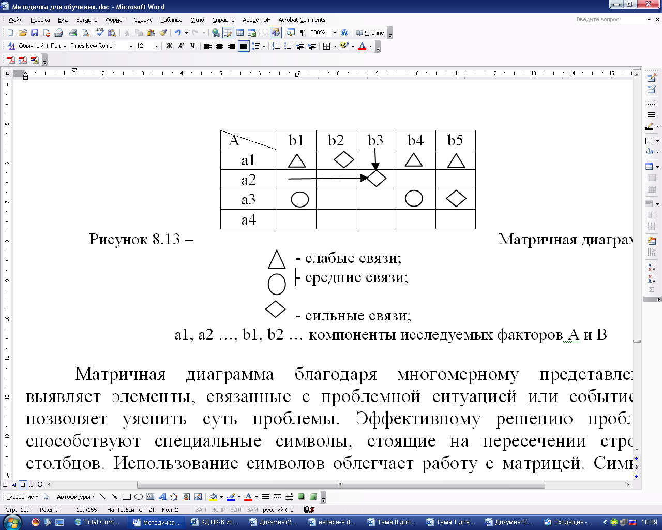Open the font name dropdown Times New Roman
Image resolution: width=662 pixels, height=530 pixels.
coord(130,46)
